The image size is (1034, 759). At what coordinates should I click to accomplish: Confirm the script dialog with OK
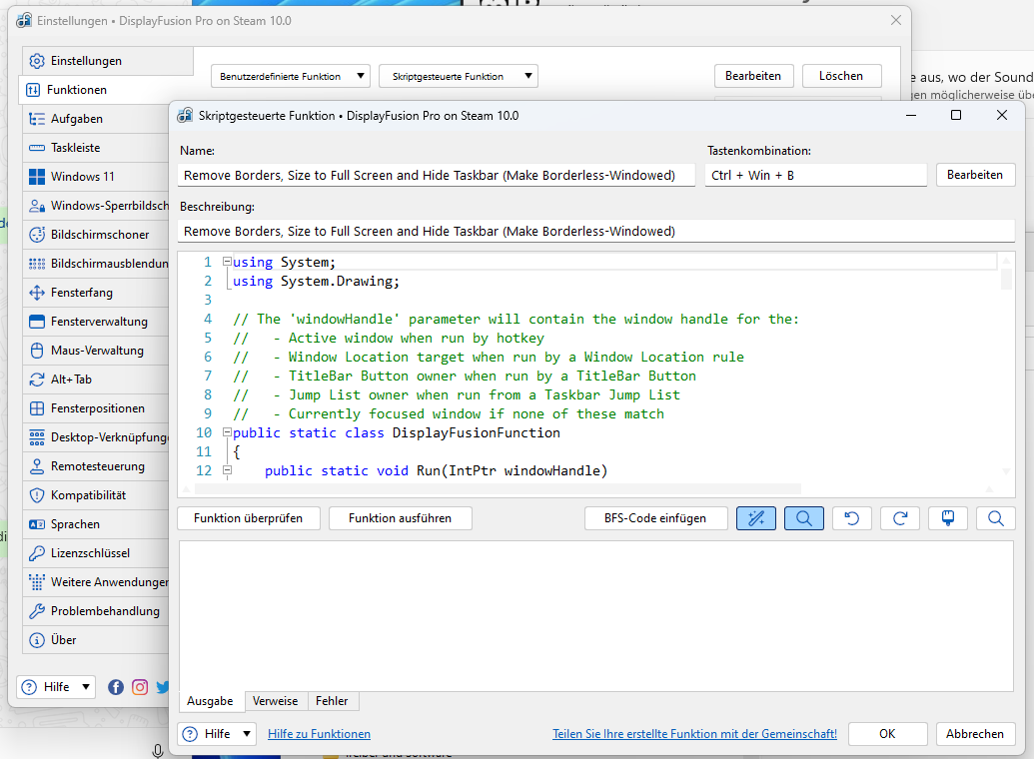click(887, 734)
